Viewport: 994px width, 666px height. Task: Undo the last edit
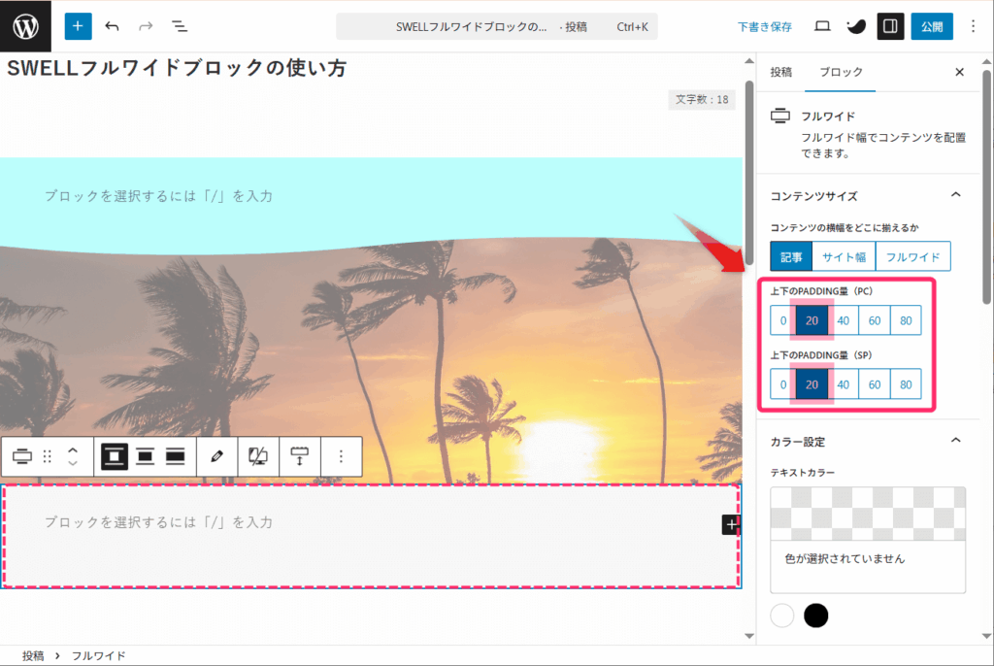click(x=113, y=26)
